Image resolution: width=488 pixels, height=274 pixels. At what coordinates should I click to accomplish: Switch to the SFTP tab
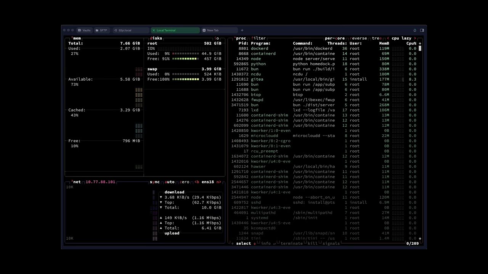101,30
